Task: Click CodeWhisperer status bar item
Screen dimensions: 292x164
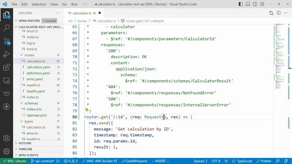Action: point(135,161)
